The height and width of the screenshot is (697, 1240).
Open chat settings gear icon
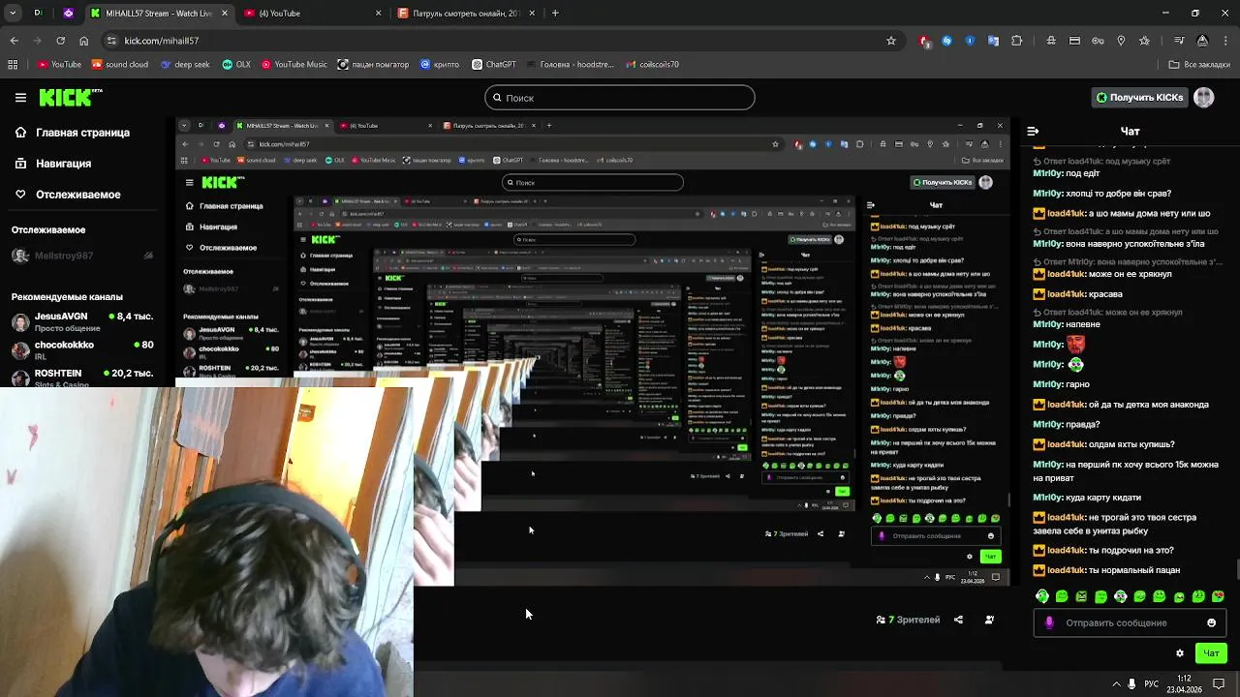(x=1179, y=652)
